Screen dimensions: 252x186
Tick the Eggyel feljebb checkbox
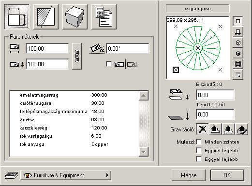(199, 151)
